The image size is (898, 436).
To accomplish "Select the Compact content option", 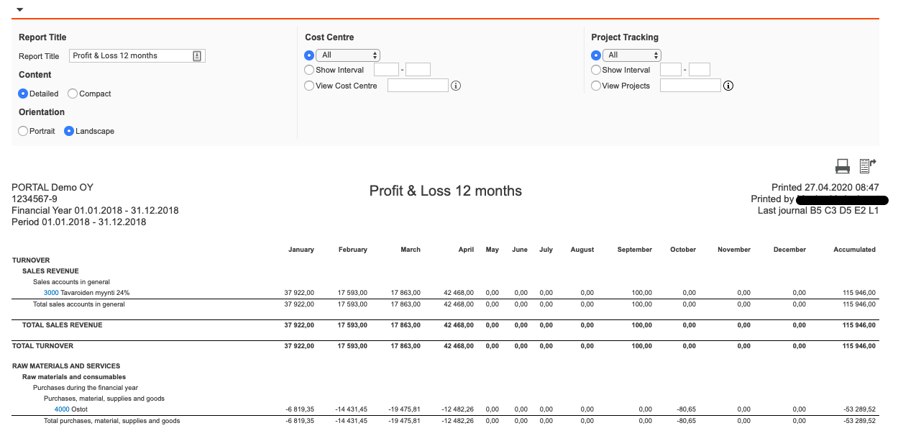I will pyautogui.click(x=73, y=94).
